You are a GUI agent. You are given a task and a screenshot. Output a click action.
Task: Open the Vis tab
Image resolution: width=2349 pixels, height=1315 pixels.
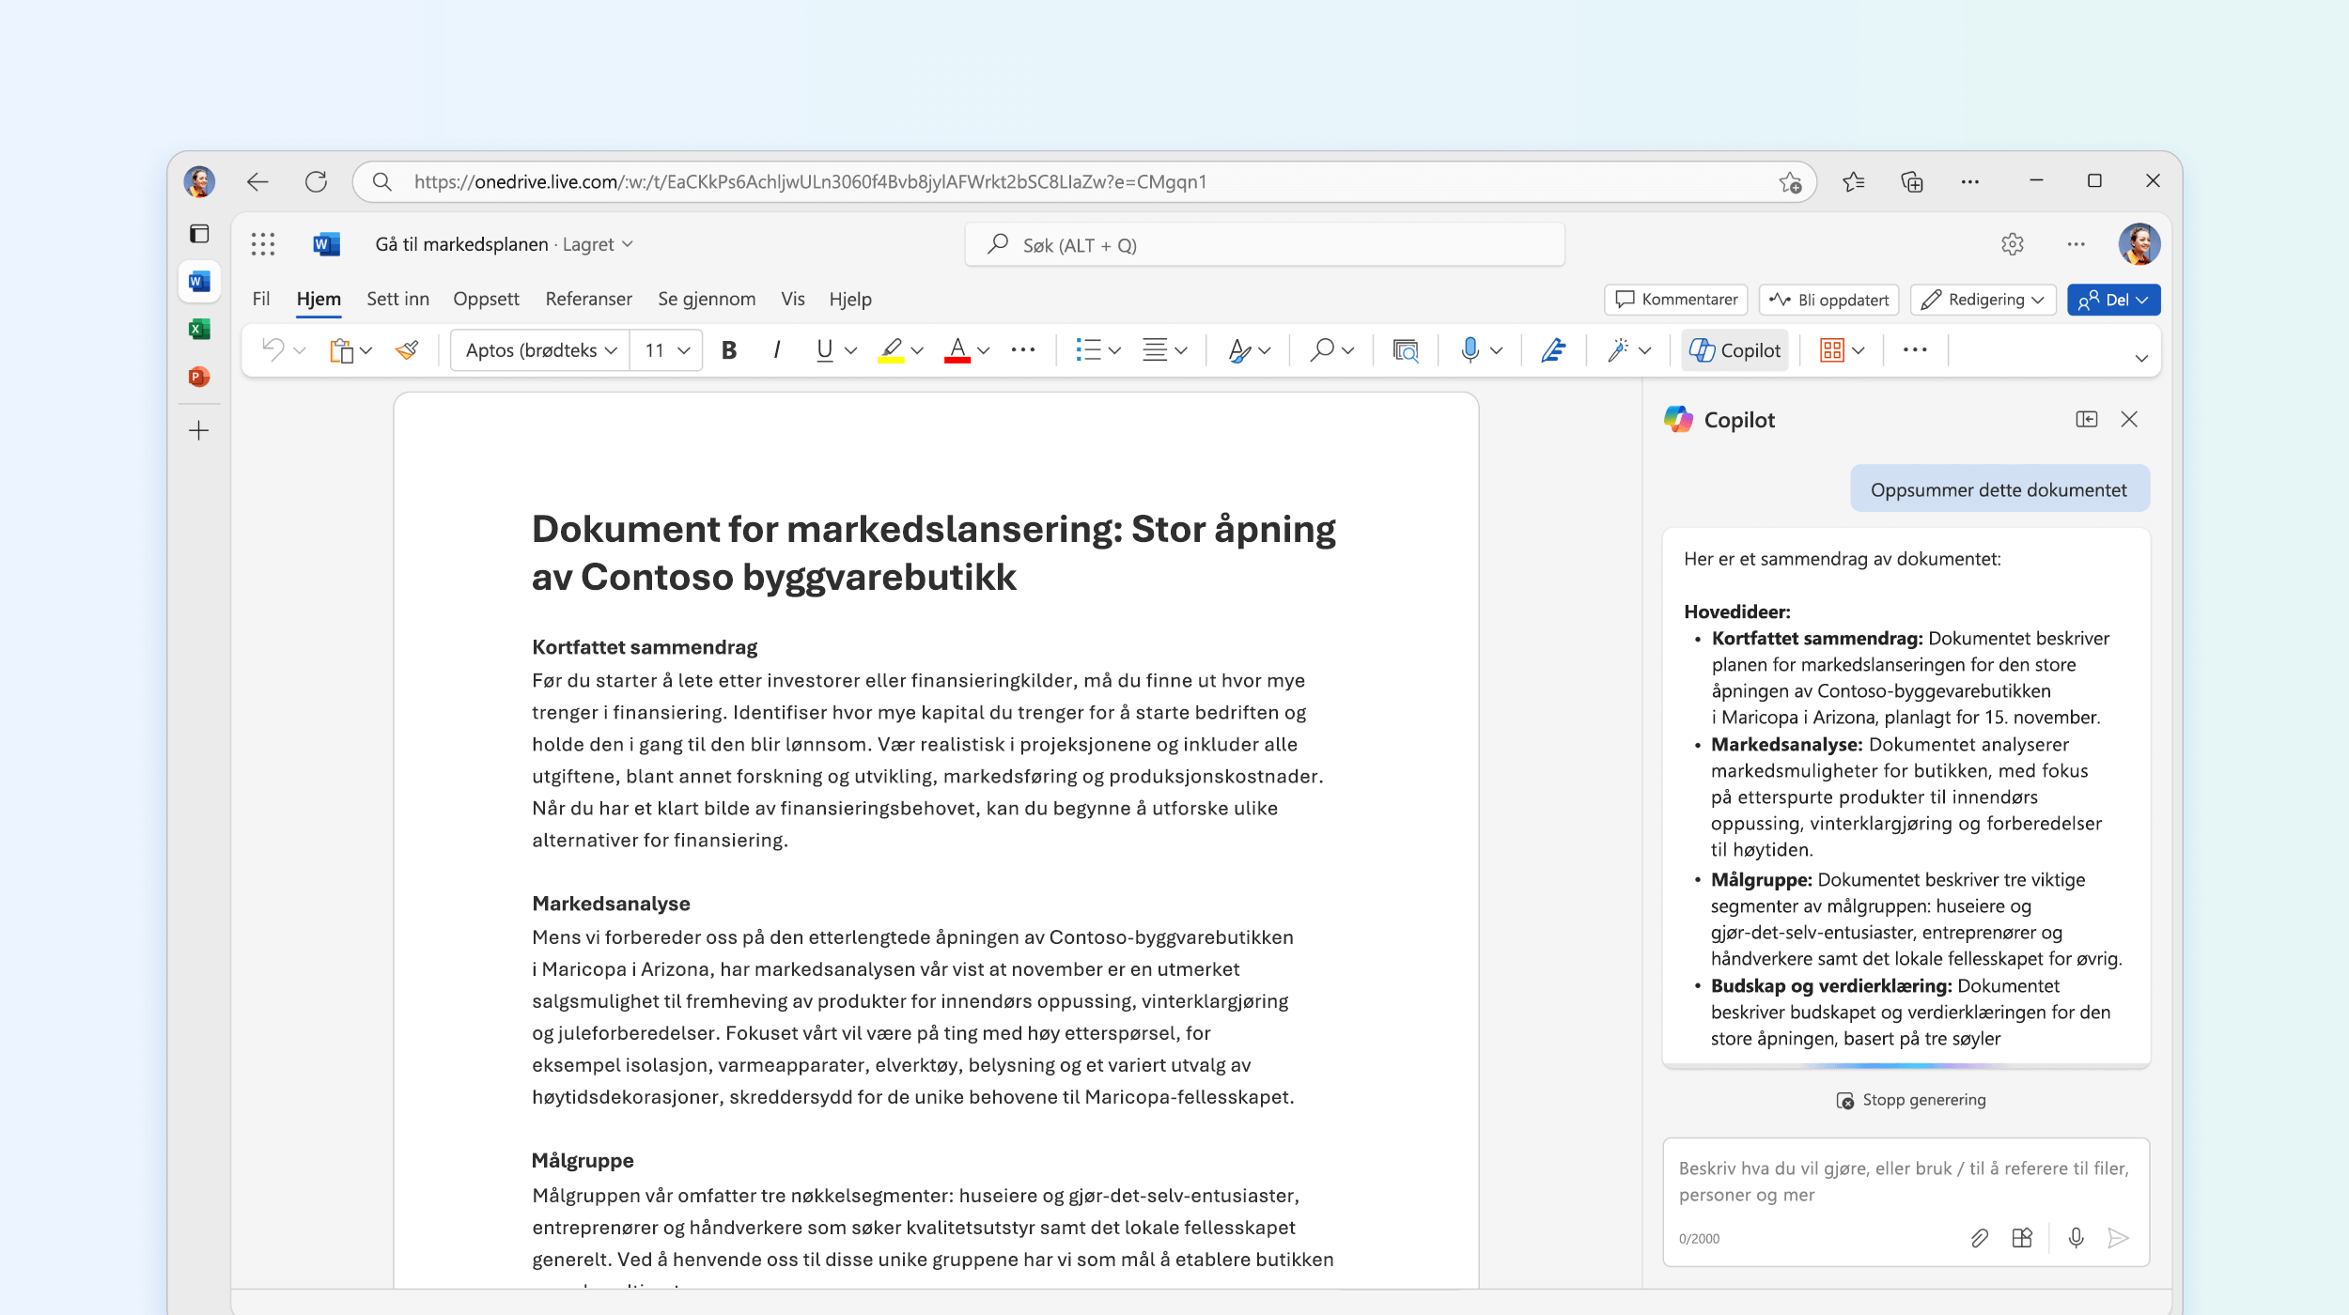[793, 299]
